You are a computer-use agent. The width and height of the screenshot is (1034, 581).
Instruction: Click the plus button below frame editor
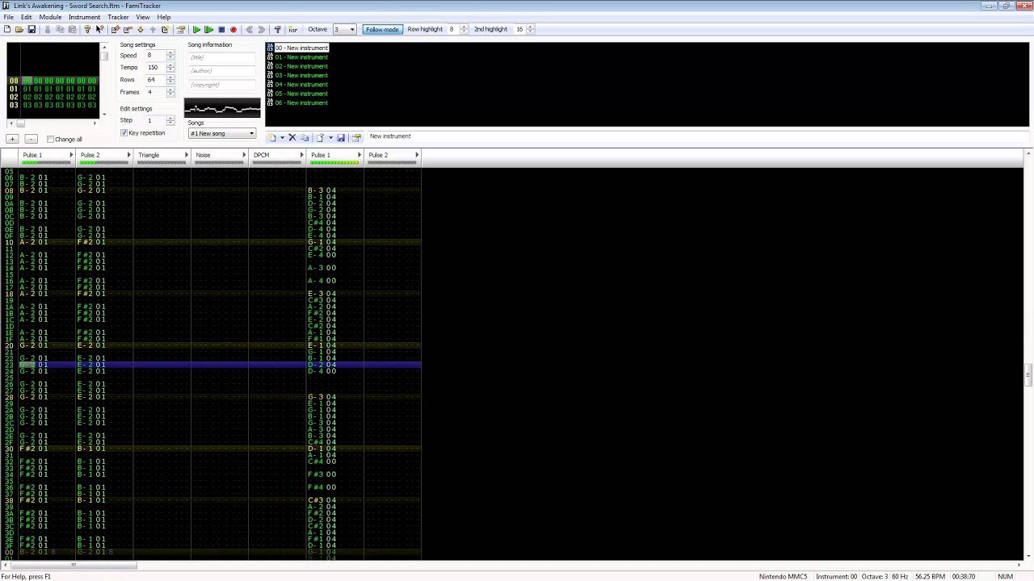[12, 139]
